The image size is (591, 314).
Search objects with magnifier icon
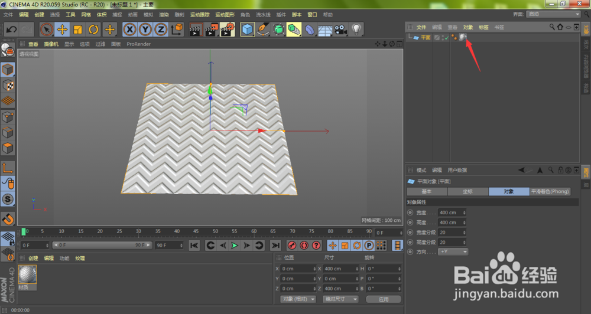(x=552, y=27)
